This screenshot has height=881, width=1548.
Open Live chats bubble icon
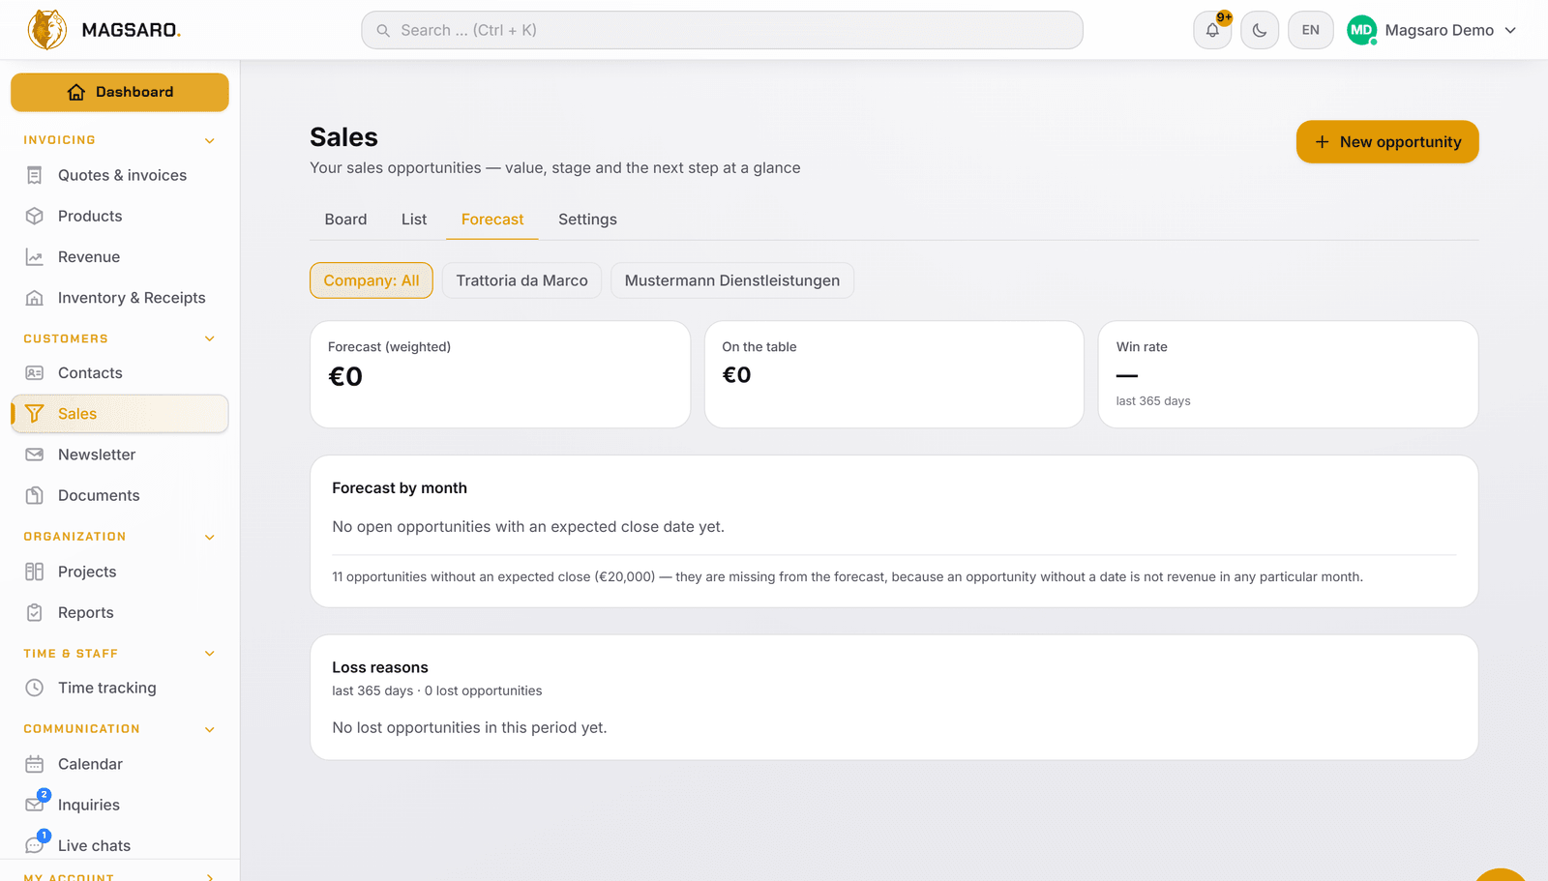pyautogui.click(x=35, y=845)
